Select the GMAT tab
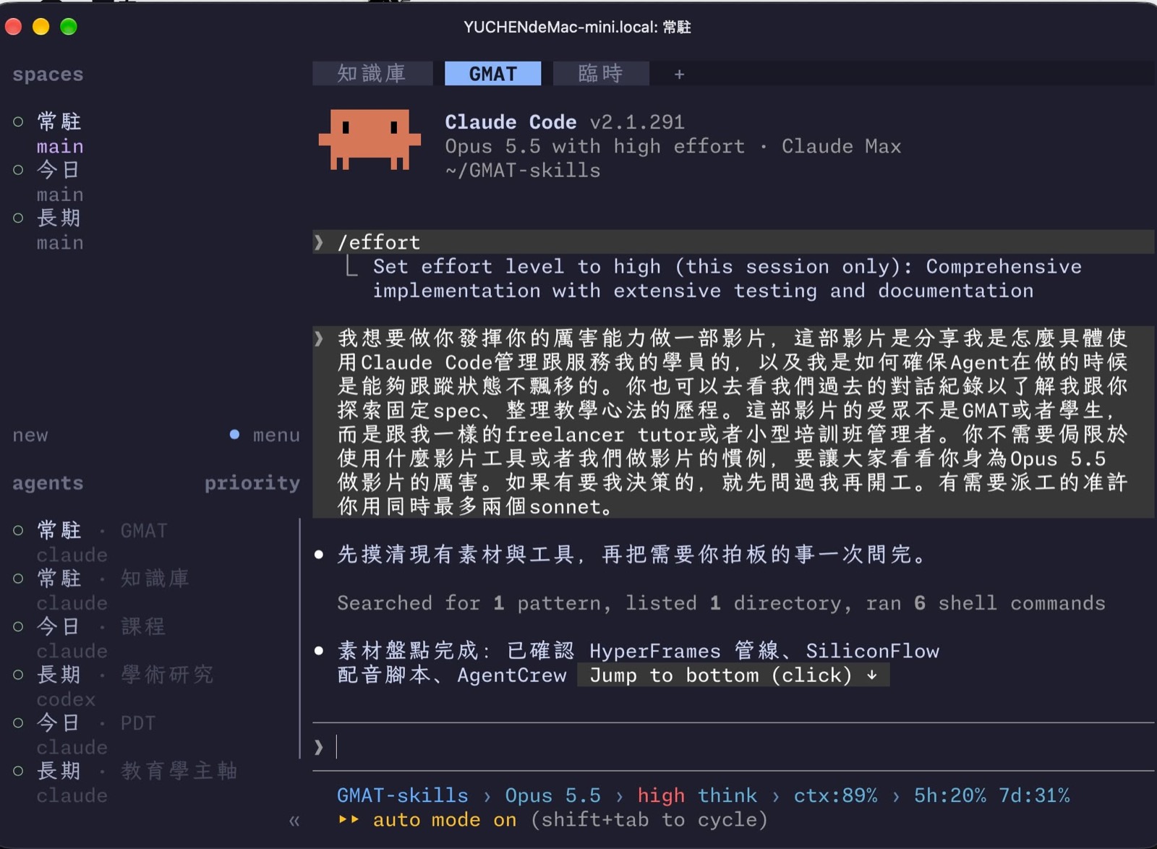Screen dimensions: 1157x849 click(x=492, y=74)
